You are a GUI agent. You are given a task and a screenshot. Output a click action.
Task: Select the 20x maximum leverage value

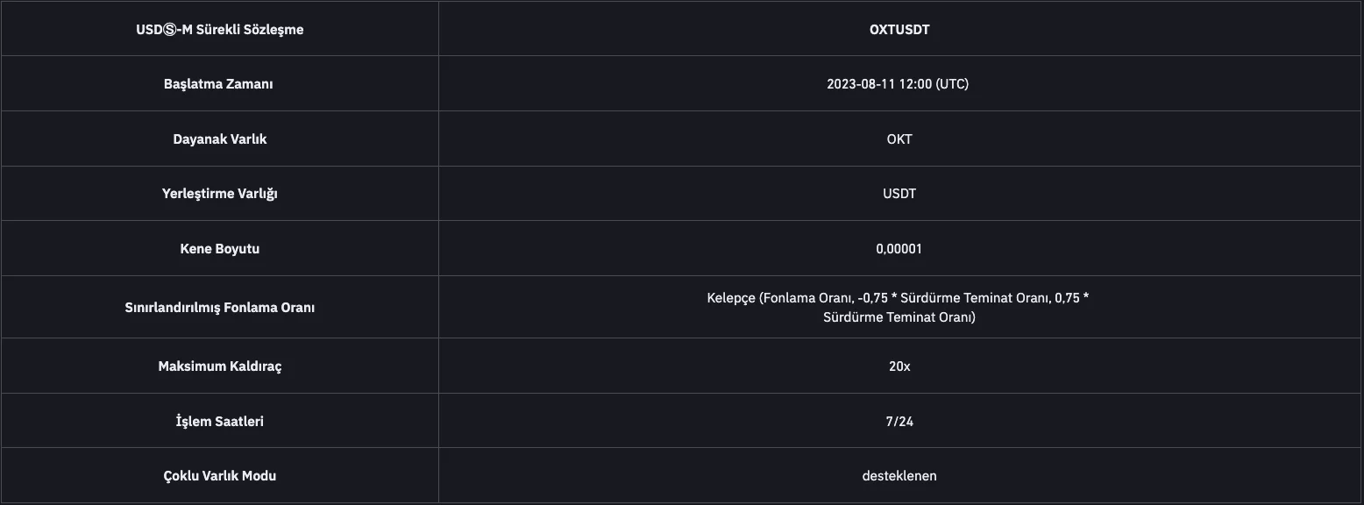tap(899, 366)
